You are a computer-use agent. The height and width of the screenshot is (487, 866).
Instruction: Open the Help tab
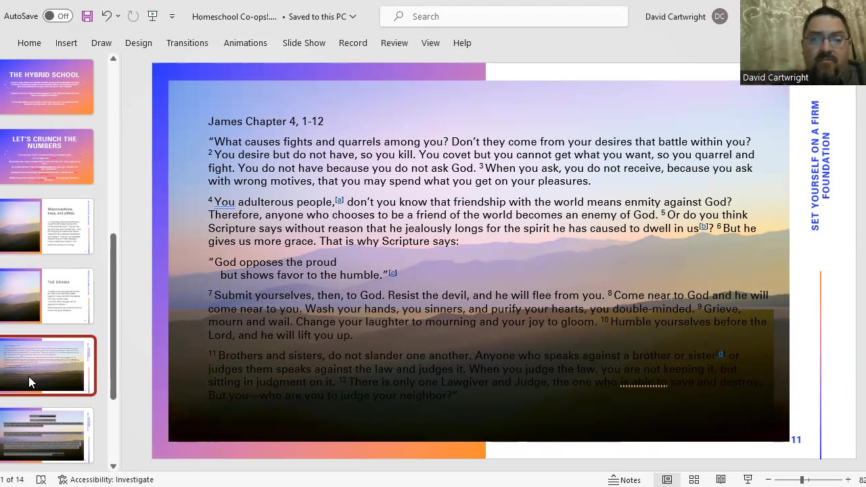coord(462,43)
